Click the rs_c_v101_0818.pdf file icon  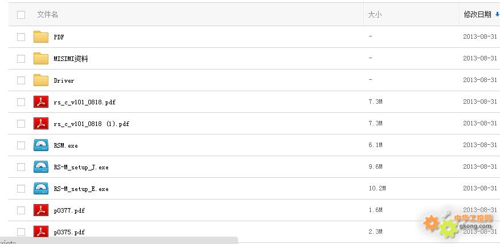coord(41,102)
